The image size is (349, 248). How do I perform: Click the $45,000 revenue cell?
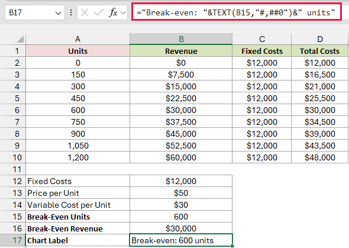(181, 134)
